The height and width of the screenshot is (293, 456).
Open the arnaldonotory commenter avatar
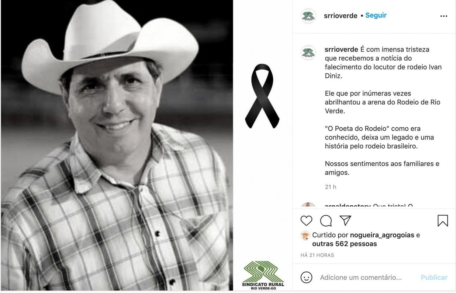tap(308, 205)
